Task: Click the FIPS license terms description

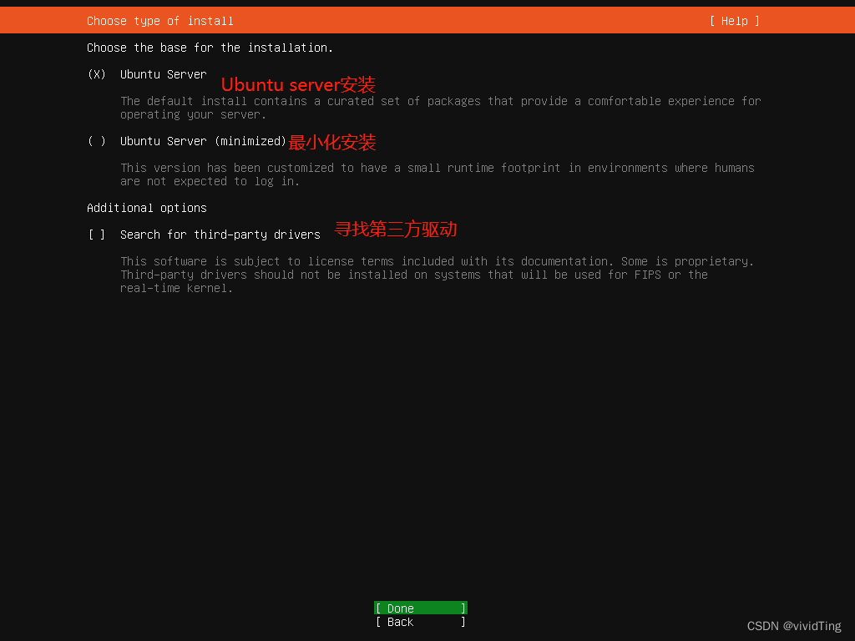Action: point(440,274)
